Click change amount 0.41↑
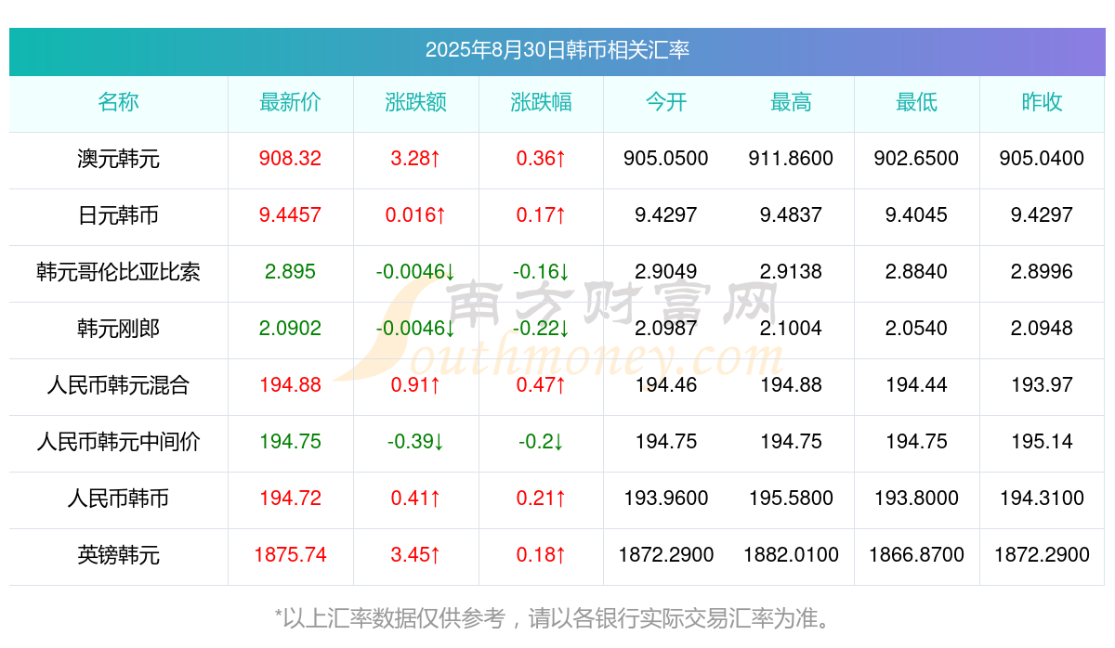Viewport: 1115px width, 648px height. pos(416,499)
